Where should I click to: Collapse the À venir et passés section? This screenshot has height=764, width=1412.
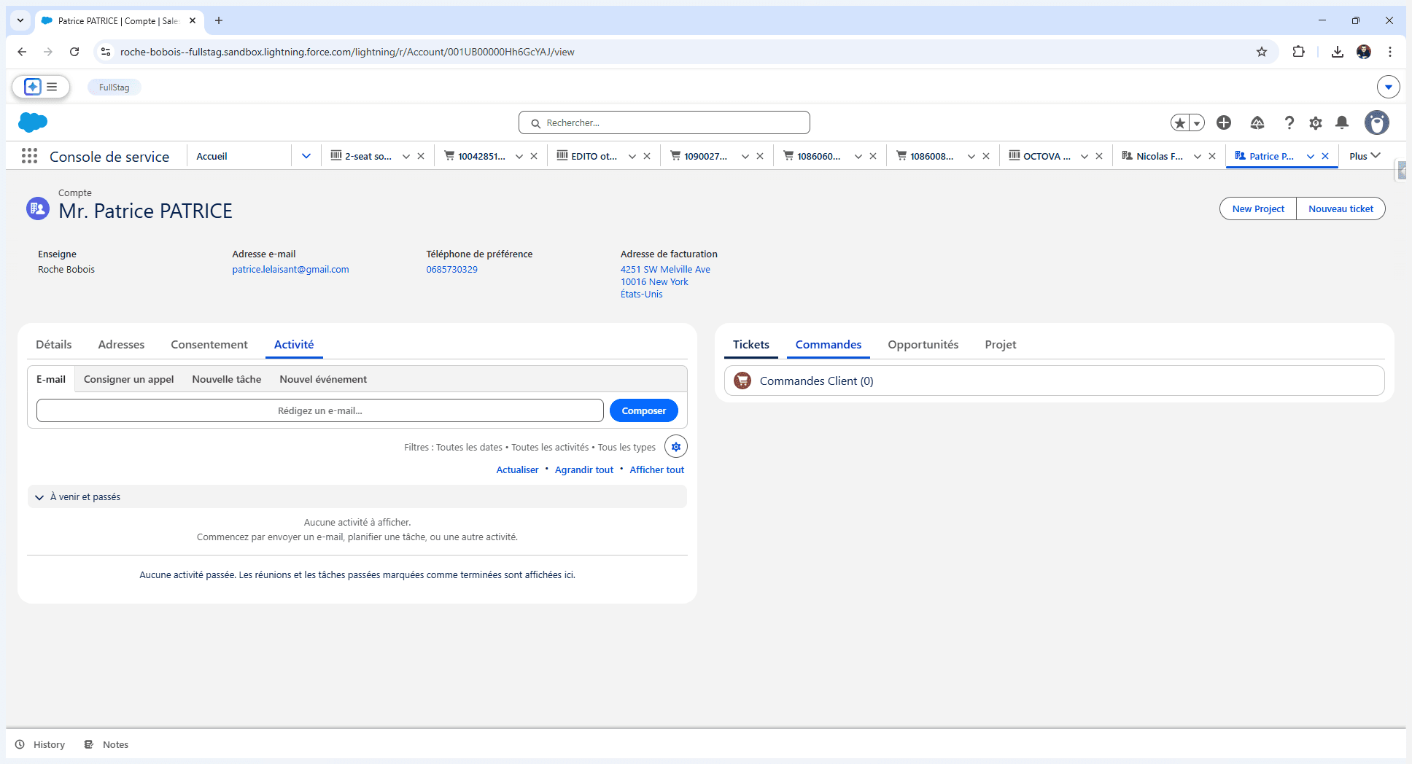click(x=39, y=497)
